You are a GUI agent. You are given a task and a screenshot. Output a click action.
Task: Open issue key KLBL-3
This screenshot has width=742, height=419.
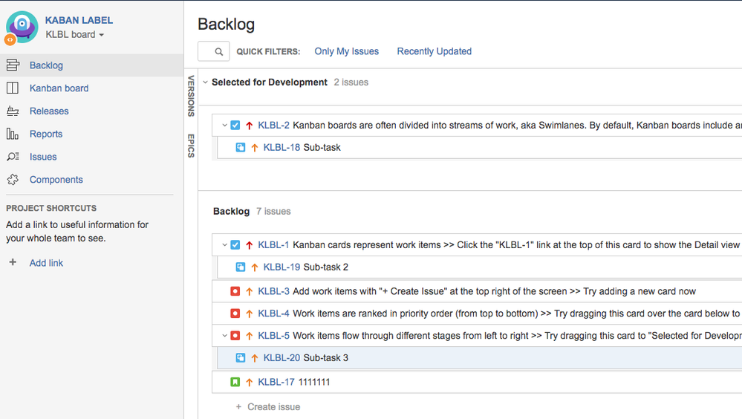(x=273, y=291)
